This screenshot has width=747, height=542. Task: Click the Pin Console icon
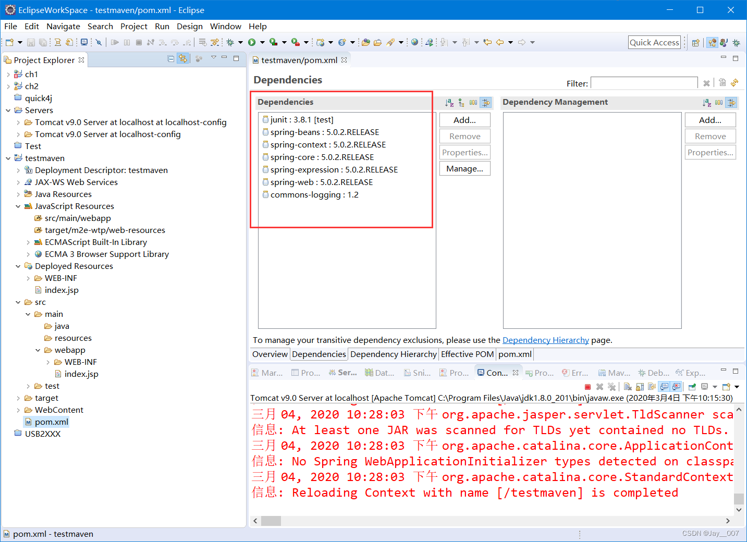(x=692, y=387)
